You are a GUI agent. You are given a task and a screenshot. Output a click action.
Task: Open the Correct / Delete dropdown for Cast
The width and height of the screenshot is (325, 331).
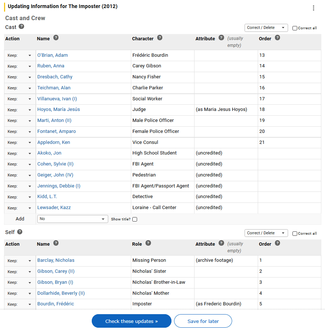tap(266, 27)
